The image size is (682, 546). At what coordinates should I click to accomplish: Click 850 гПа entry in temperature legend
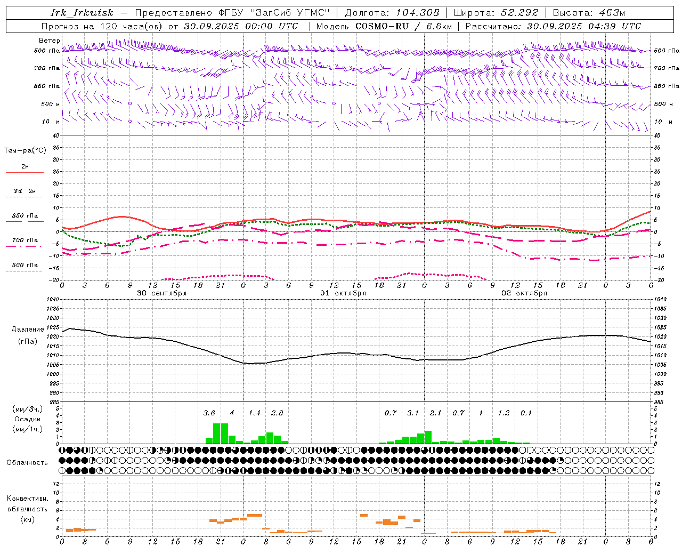pyautogui.click(x=25, y=216)
